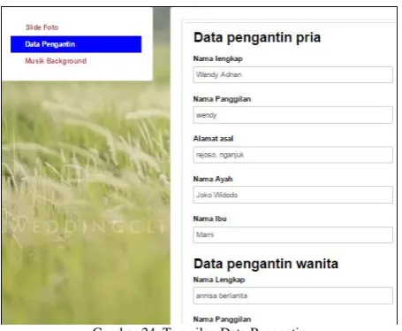402x331 pixels.
Task: Select the highlighted Data Pengantin menu item
Action: (x=76, y=44)
